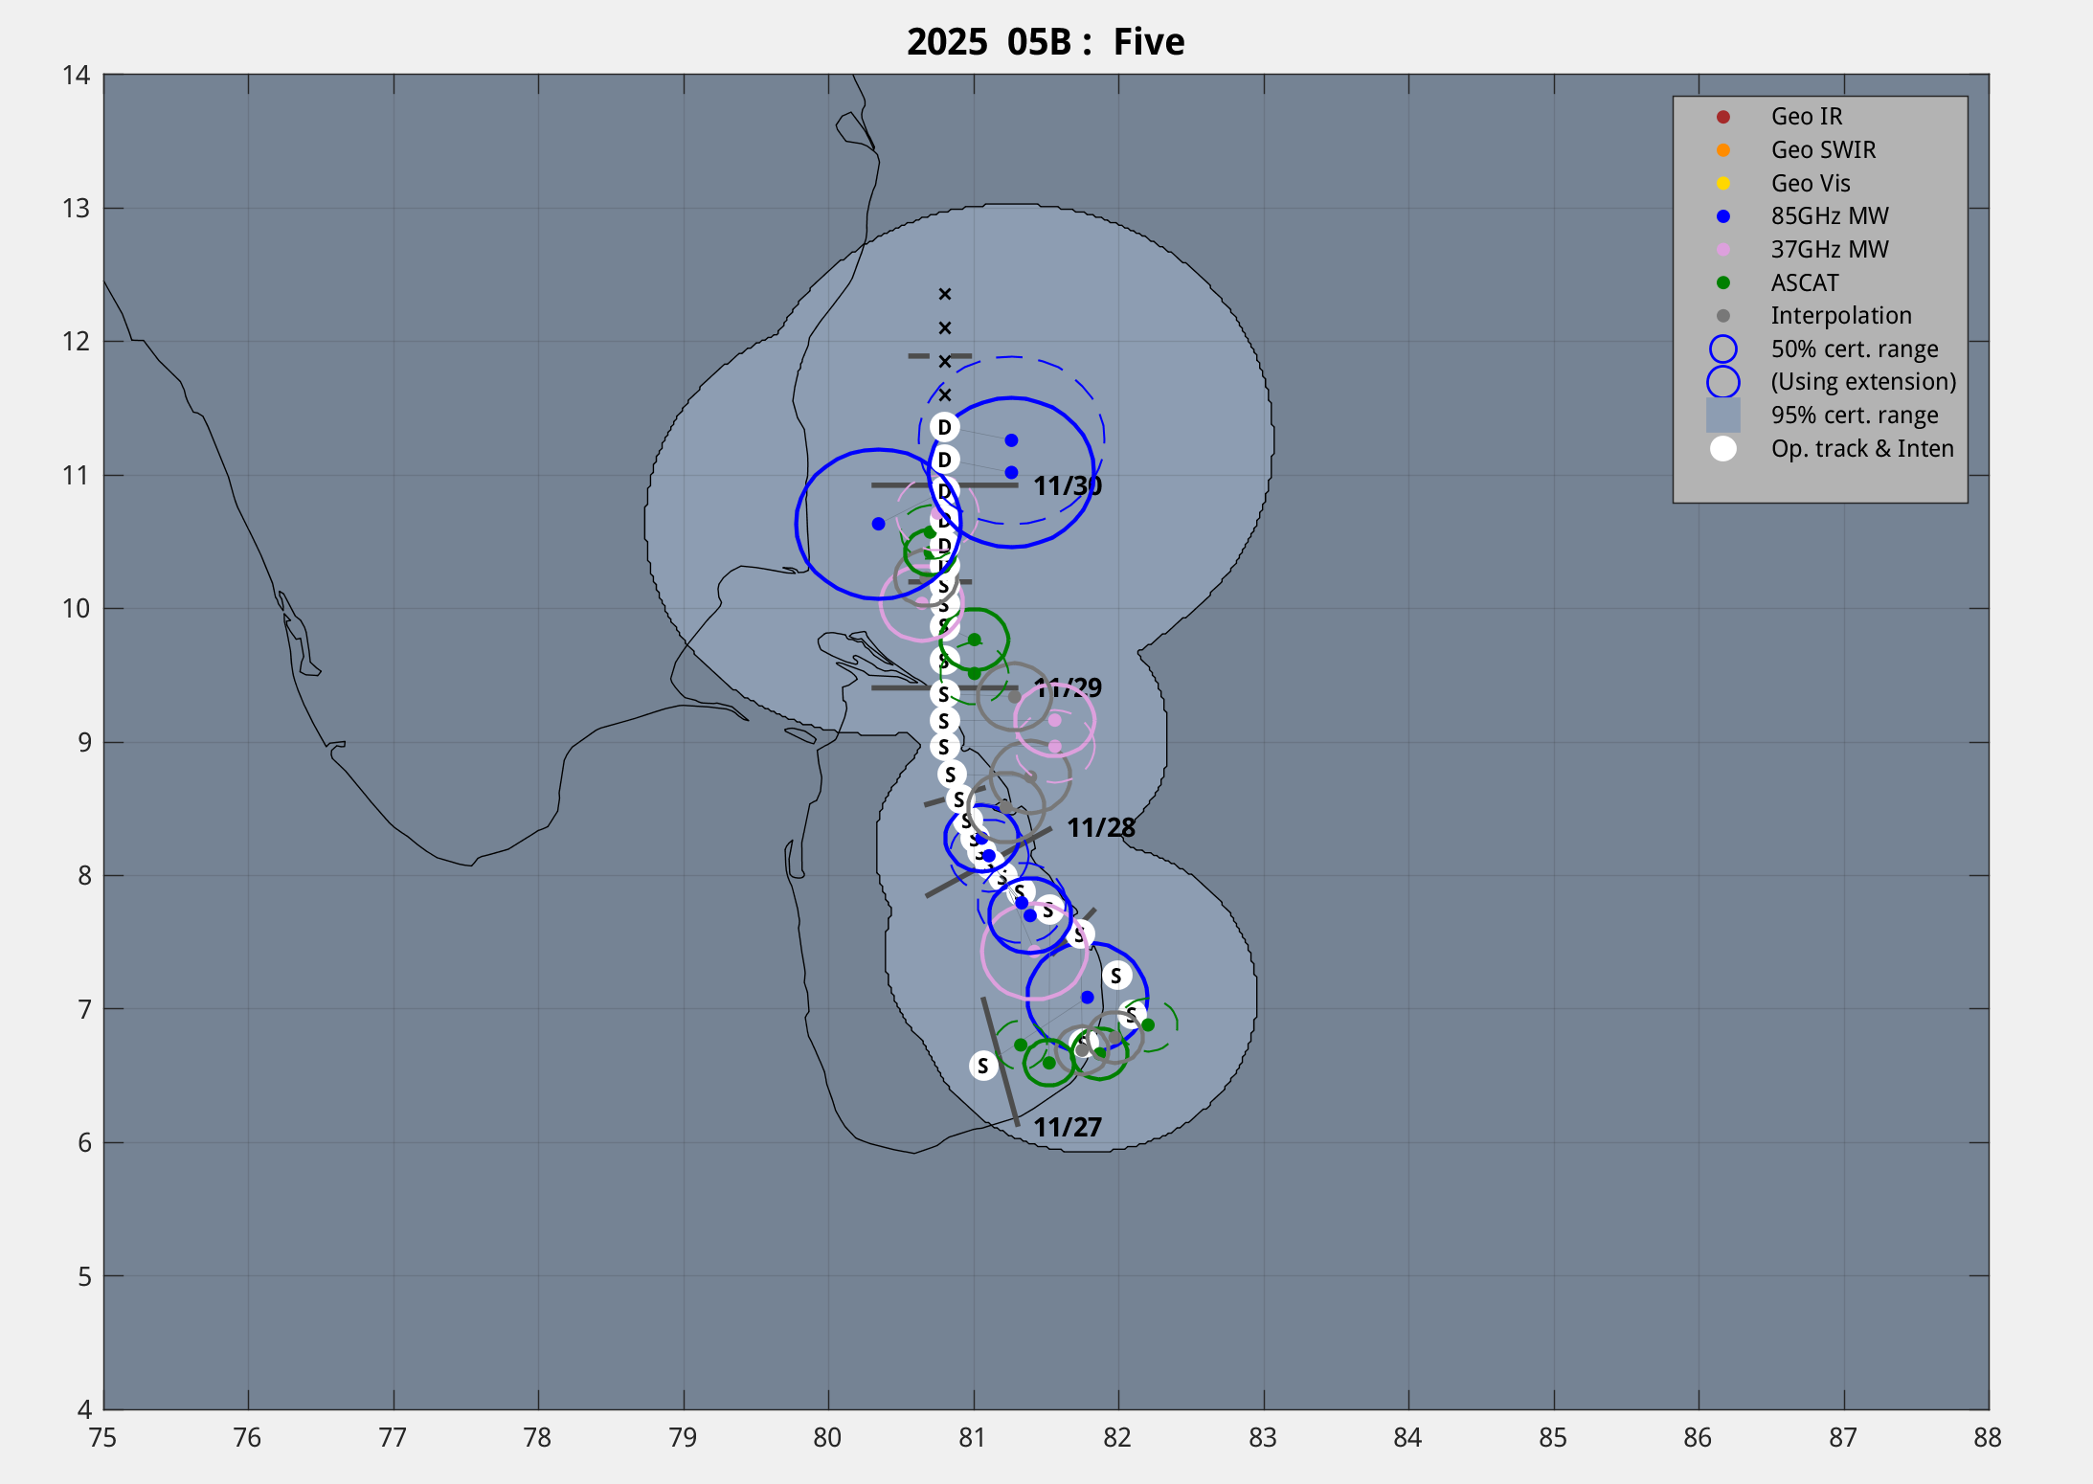
Task: Click the plot title '2025 05B : Five'
Action: [x=1046, y=42]
